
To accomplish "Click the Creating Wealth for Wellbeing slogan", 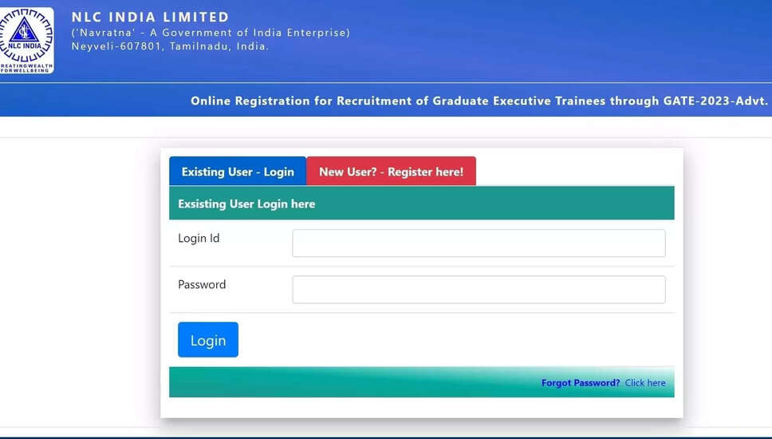I will click(x=25, y=67).
